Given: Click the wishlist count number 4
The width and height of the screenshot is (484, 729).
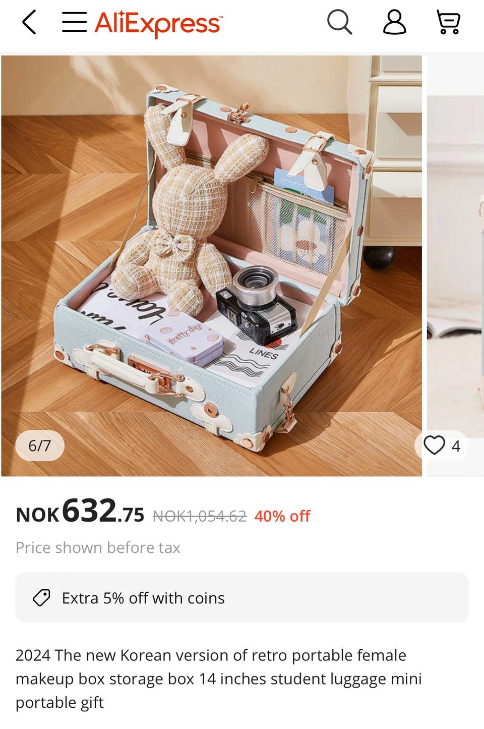Looking at the screenshot, I should pos(456,446).
